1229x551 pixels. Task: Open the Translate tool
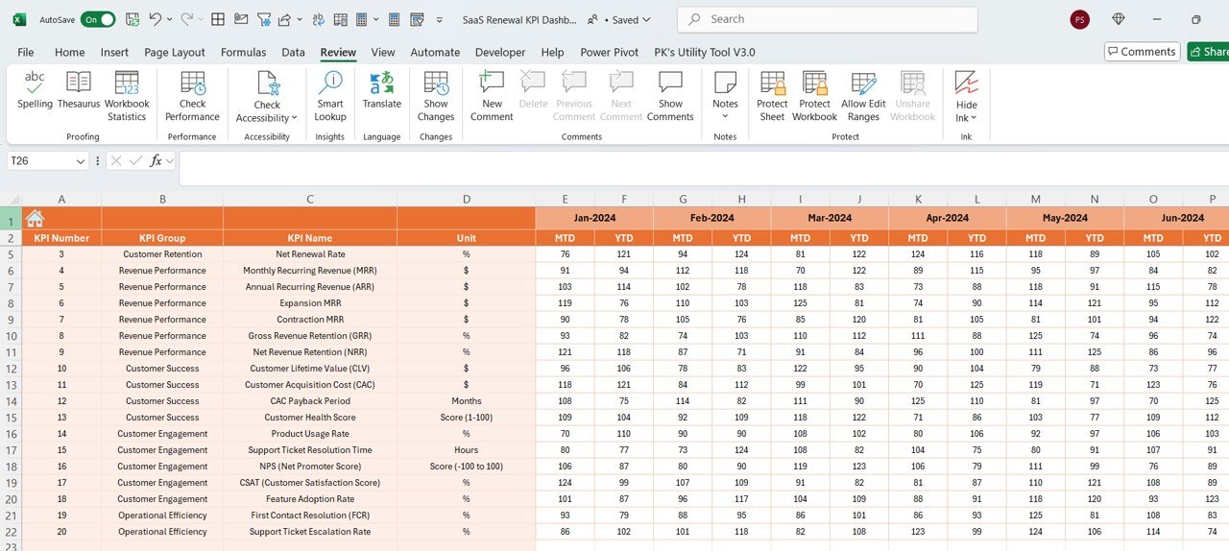382,90
